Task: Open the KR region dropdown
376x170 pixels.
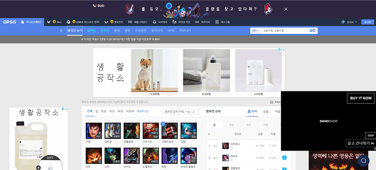Action: 255,31
